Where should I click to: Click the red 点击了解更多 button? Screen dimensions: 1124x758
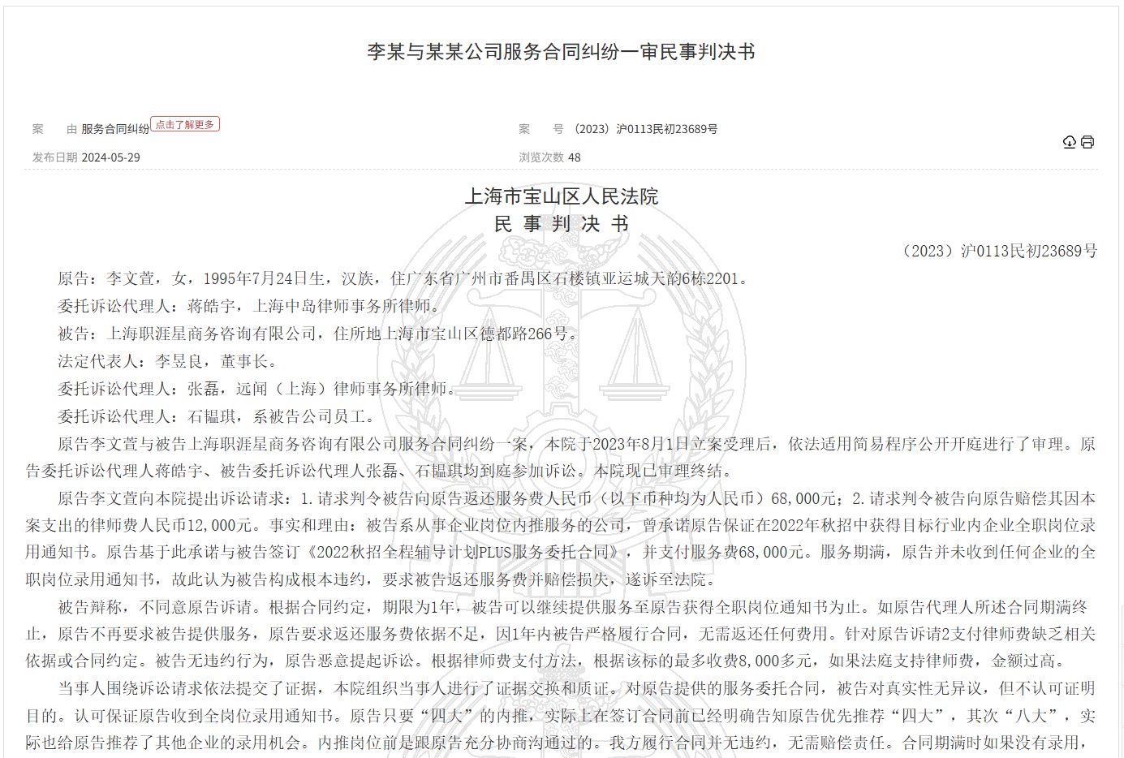tap(185, 124)
